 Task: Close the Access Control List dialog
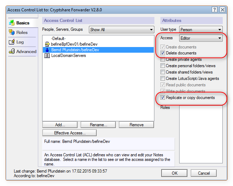(x=222, y=10)
